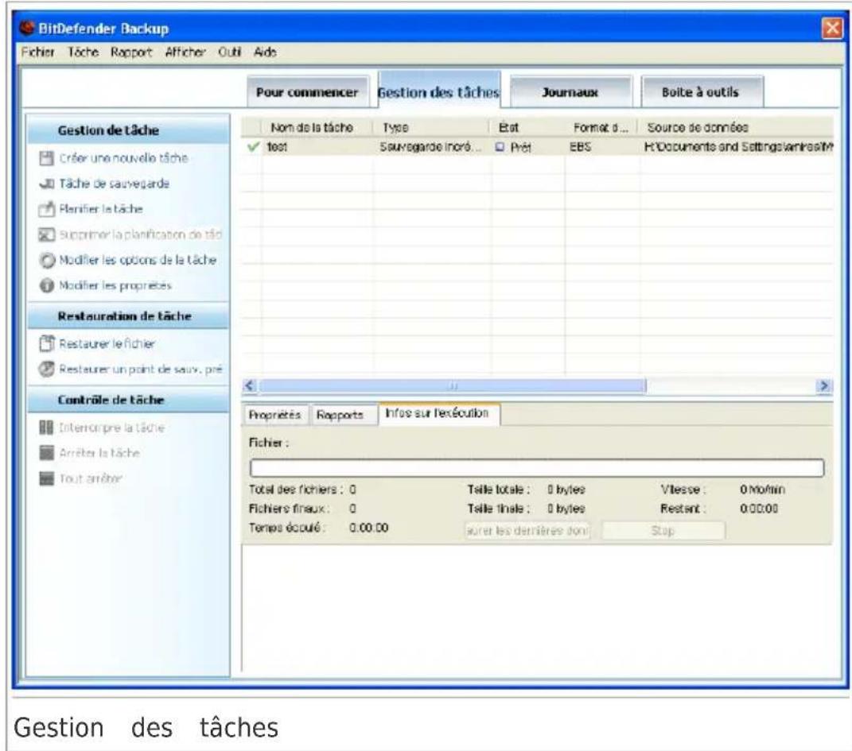Click Modifier les options de la tâche
The image size is (852, 751).
138,261
